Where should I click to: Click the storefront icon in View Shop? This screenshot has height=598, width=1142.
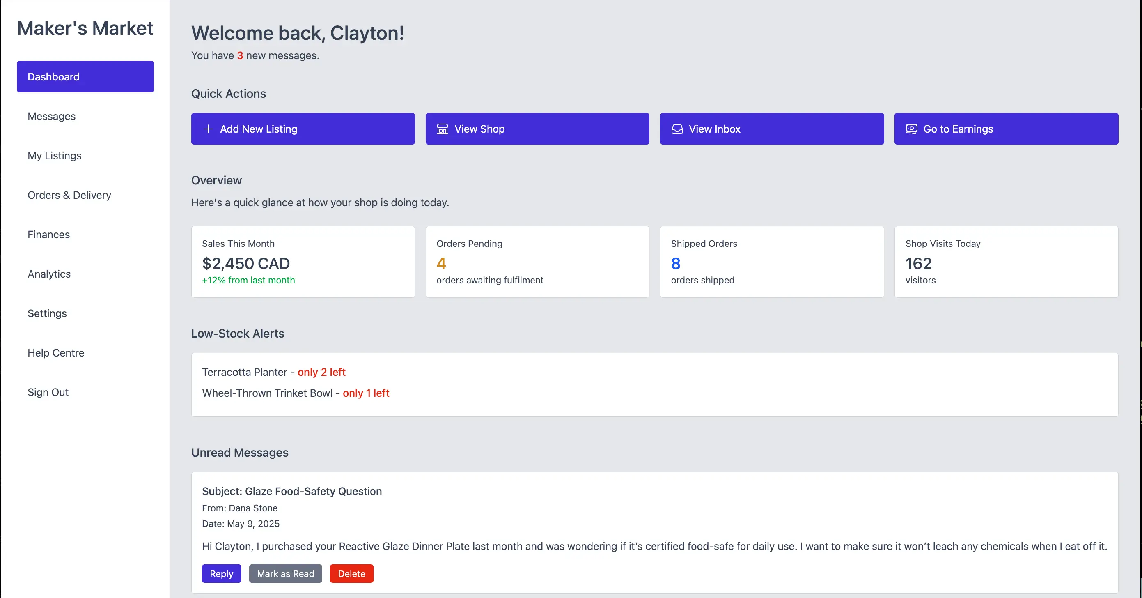[x=443, y=129]
